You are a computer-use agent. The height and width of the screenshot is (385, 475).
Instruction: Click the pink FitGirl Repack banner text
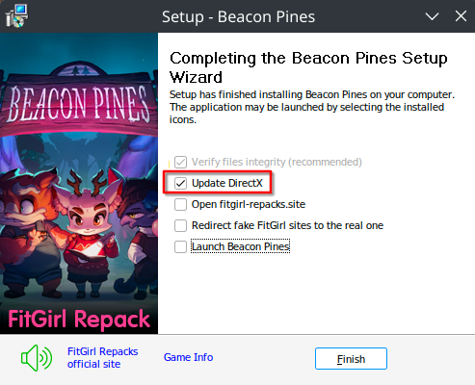click(79, 319)
